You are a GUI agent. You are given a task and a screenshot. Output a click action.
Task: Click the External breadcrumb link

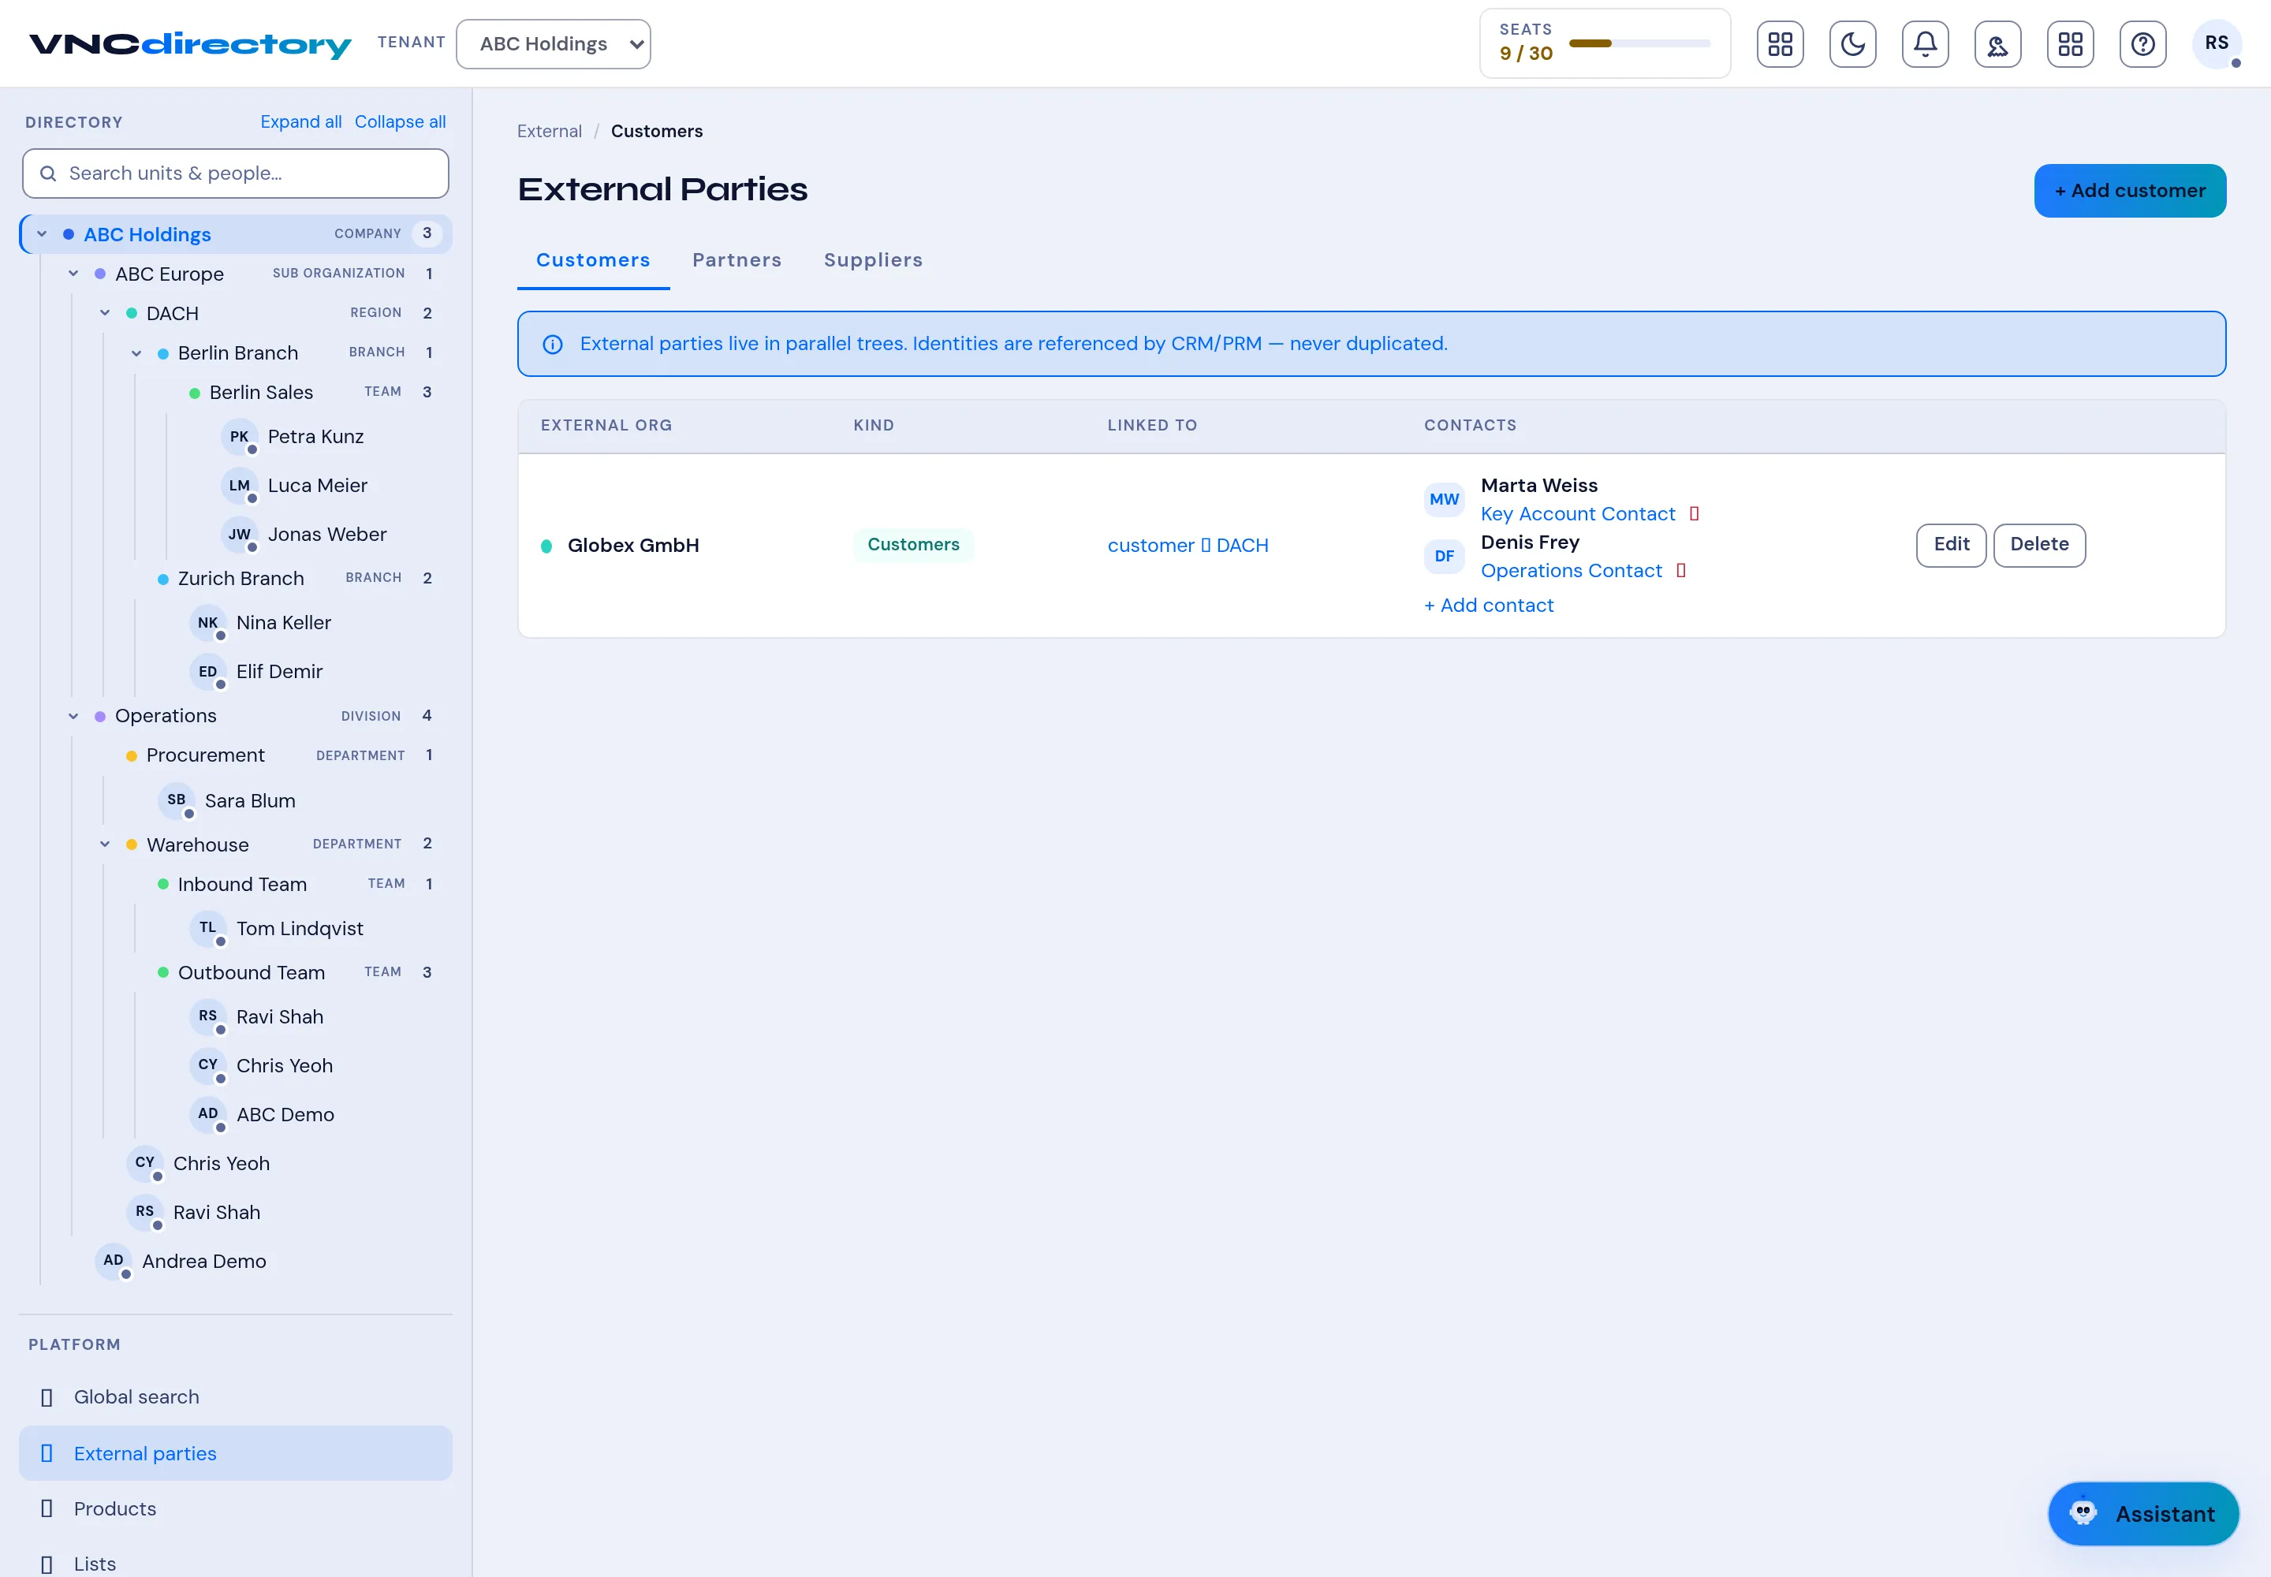pos(550,132)
